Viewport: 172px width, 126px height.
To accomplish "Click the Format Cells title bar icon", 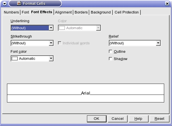I will pos(19,3).
